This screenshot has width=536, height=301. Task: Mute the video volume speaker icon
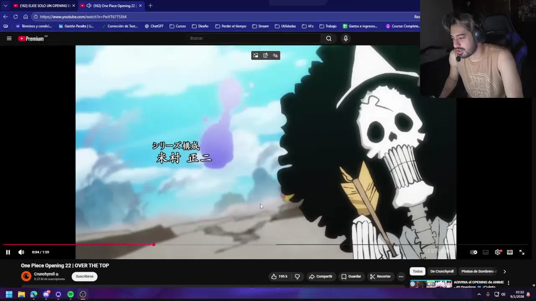tap(21, 252)
